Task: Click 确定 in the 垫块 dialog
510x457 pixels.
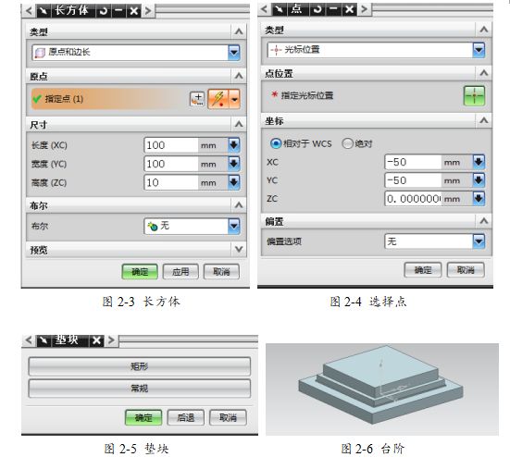Action: [x=143, y=417]
